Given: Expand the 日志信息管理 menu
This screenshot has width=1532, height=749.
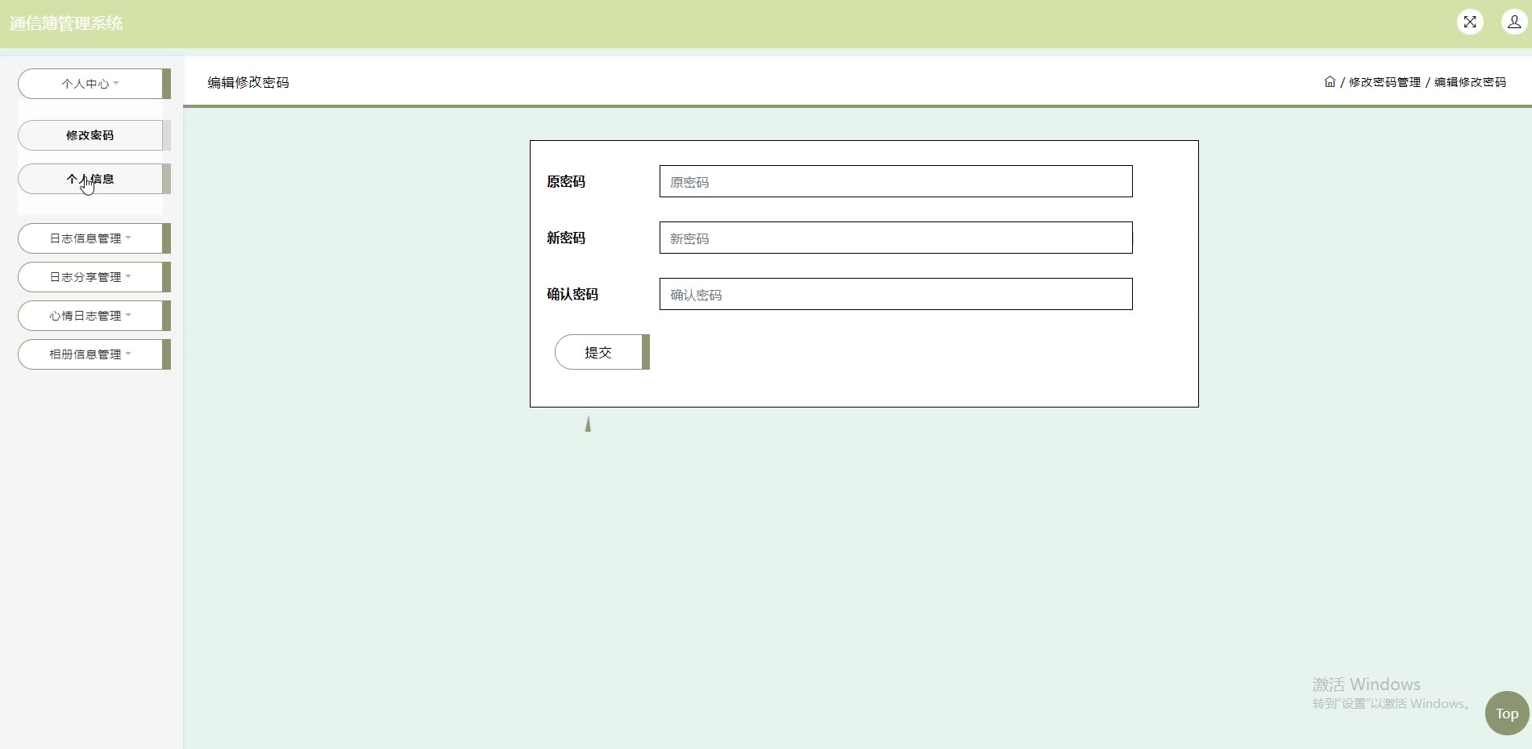Looking at the screenshot, I should coord(94,238).
